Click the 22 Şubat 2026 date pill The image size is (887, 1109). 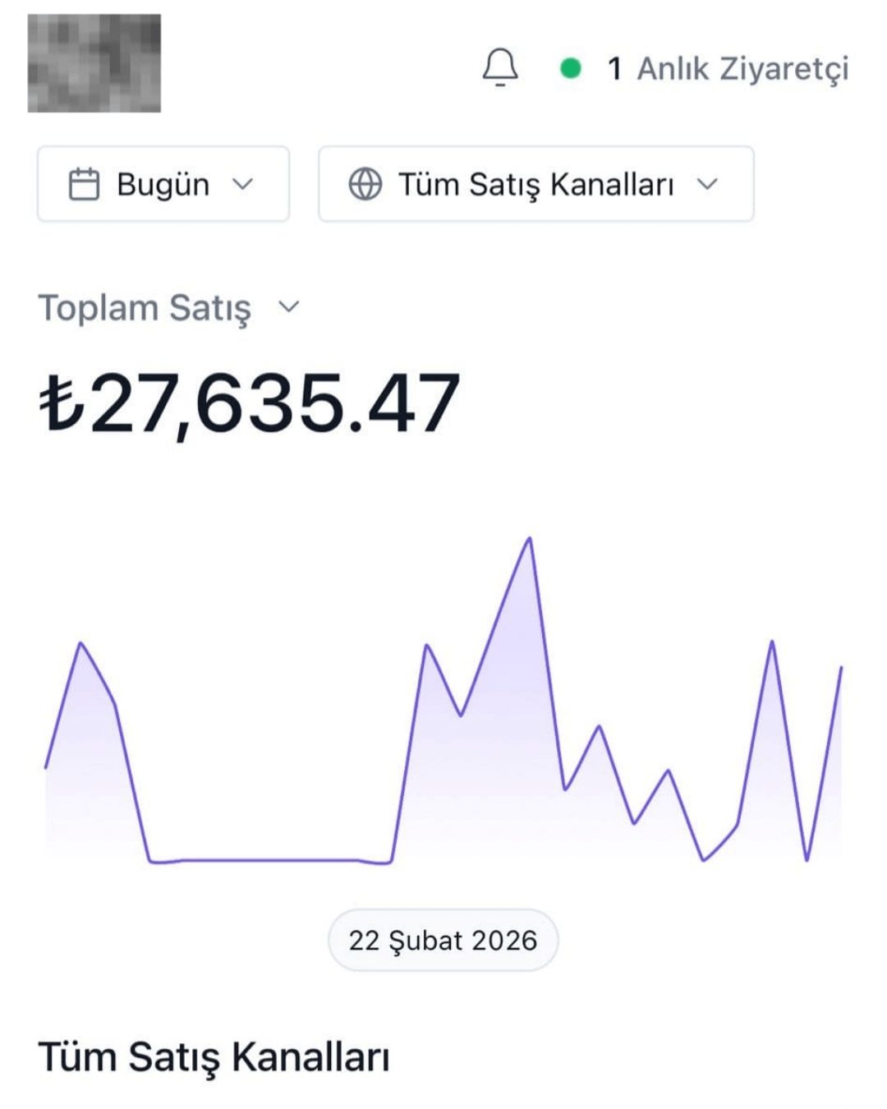click(x=443, y=940)
